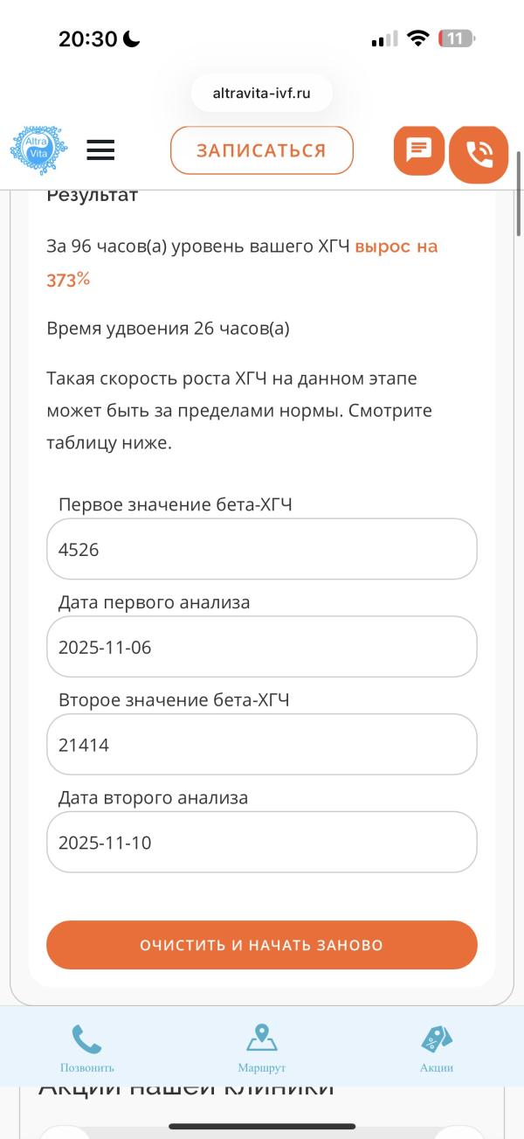
Task: Focus the first beta-ХГЧ value field
Action: (x=262, y=549)
